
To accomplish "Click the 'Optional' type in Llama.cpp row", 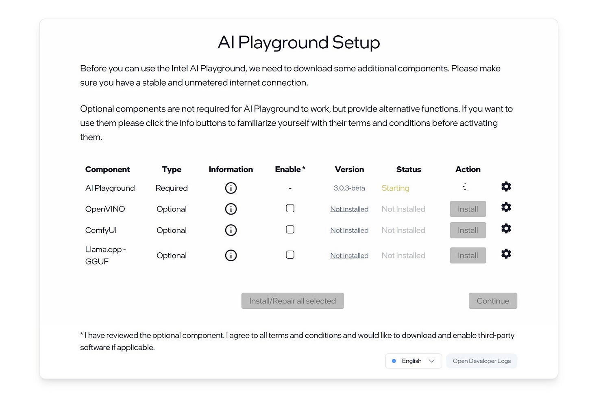I will [172, 256].
